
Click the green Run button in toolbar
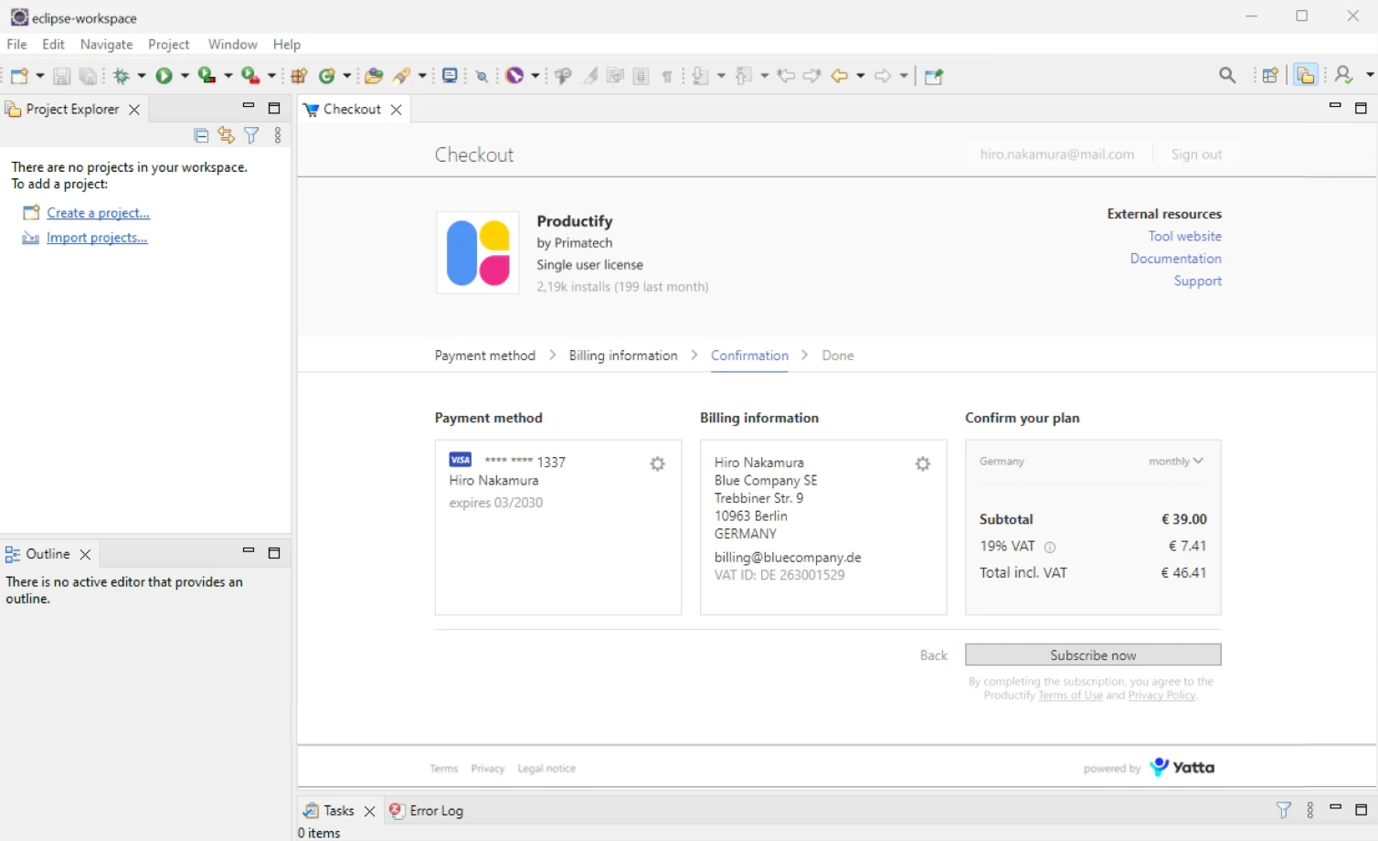pyautogui.click(x=164, y=76)
